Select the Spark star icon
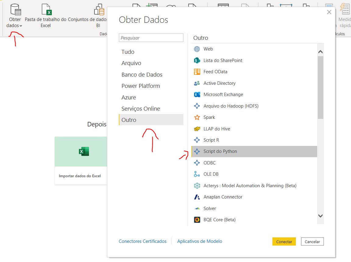The image size is (351, 262). coord(197,117)
